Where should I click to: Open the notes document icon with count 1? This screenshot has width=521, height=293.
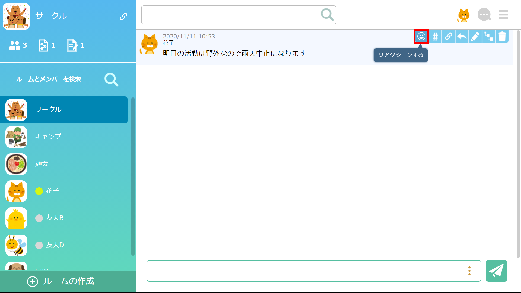coord(76,45)
